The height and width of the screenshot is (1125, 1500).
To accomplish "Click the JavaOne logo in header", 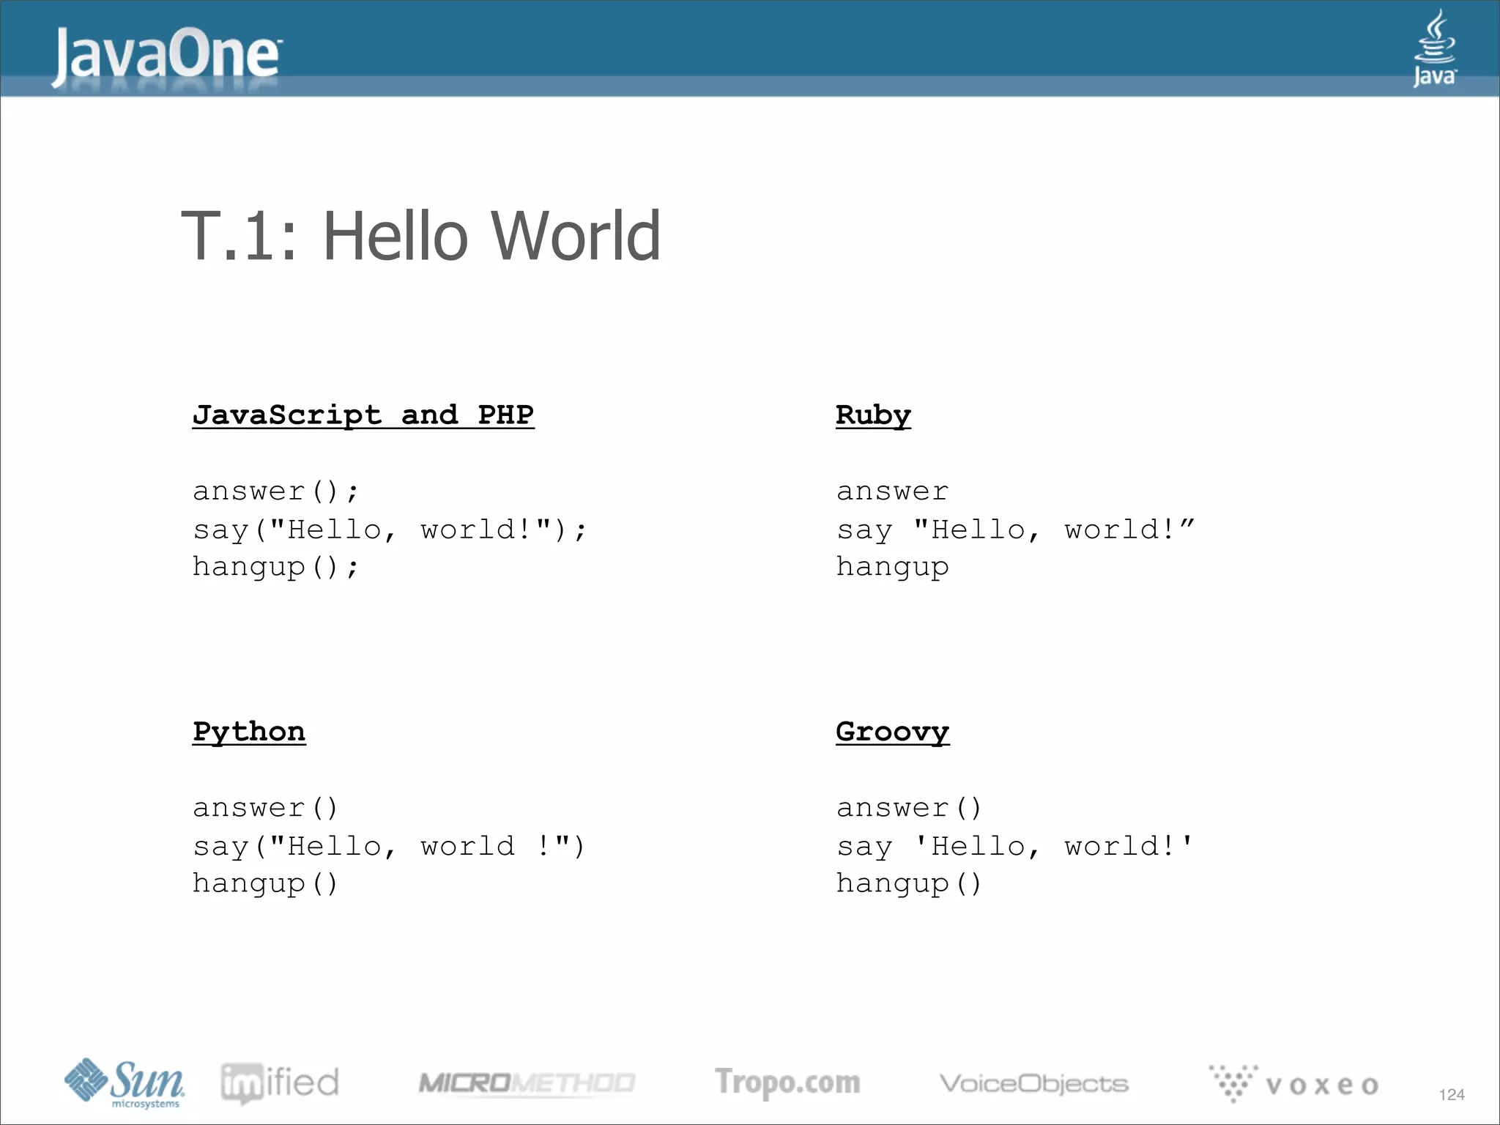I will click(x=167, y=55).
